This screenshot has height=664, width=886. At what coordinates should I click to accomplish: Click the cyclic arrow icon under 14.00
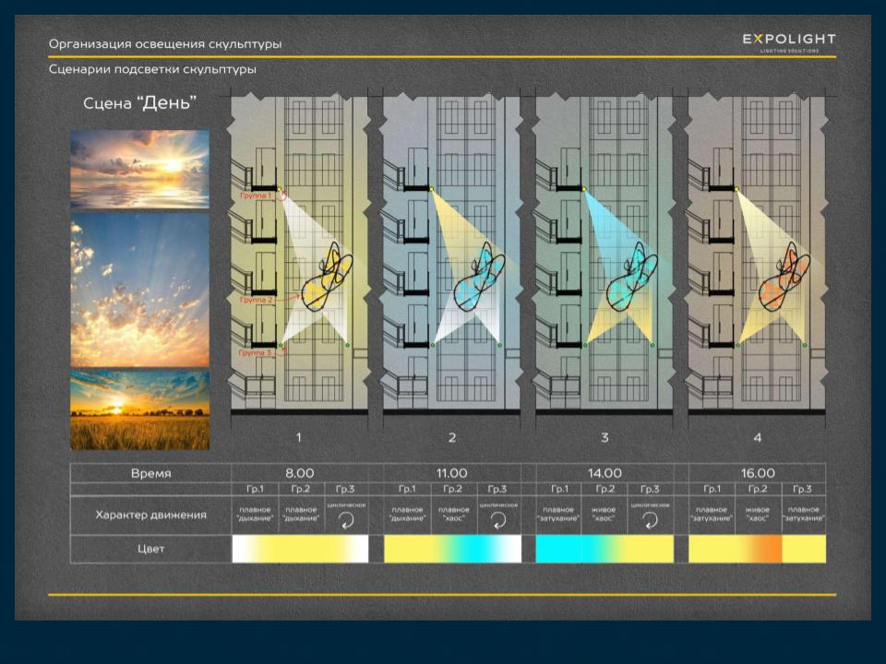point(650,520)
